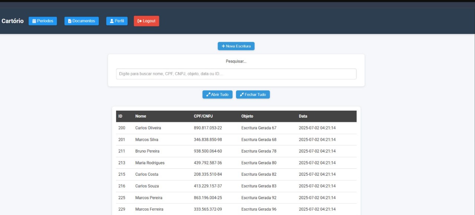This screenshot has width=475, height=215.
Task: Click the plus icon on Nova Escritura
Action: pos(223,46)
